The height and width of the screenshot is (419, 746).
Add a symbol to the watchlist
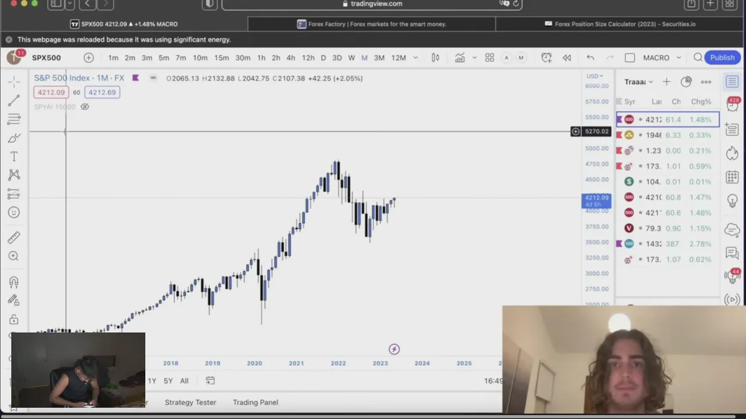pos(666,81)
